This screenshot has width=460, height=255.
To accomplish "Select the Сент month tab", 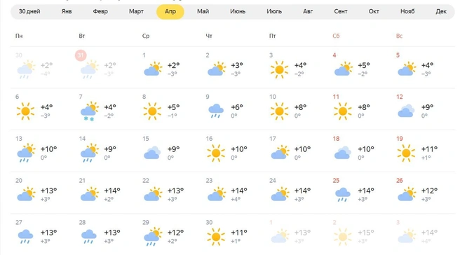I will tap(341, 11).
